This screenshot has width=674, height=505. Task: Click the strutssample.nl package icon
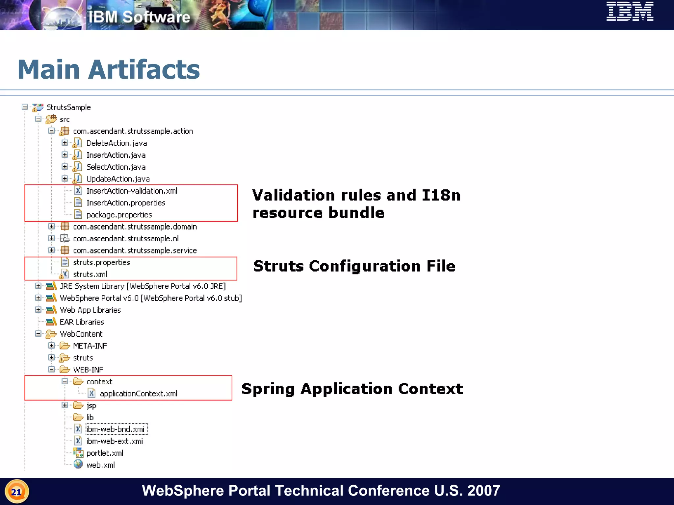coord(65,238)
